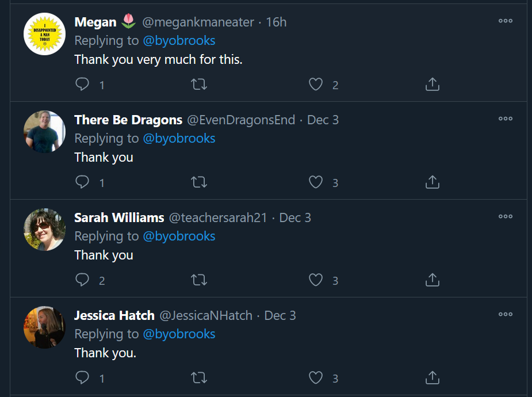Open more options on Jessica Hatch's tweet
The width and height of the screenshot is (532, 397).
pyautogui.click(x=505, y=314)
